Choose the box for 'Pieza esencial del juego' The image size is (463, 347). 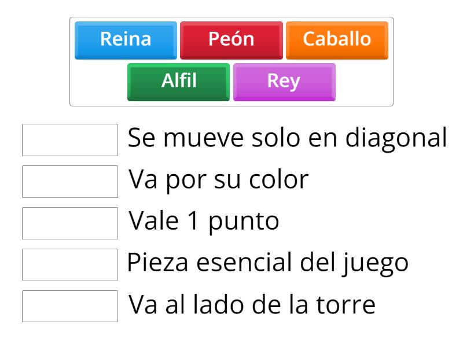70,264
